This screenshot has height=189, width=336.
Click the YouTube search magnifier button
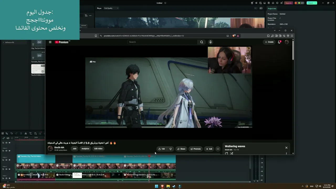(202, 42)
